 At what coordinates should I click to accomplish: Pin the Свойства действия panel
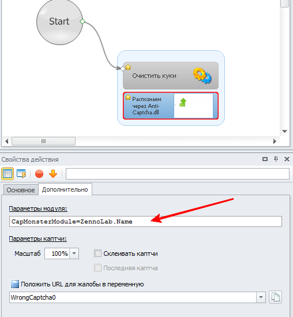(276, 159)
